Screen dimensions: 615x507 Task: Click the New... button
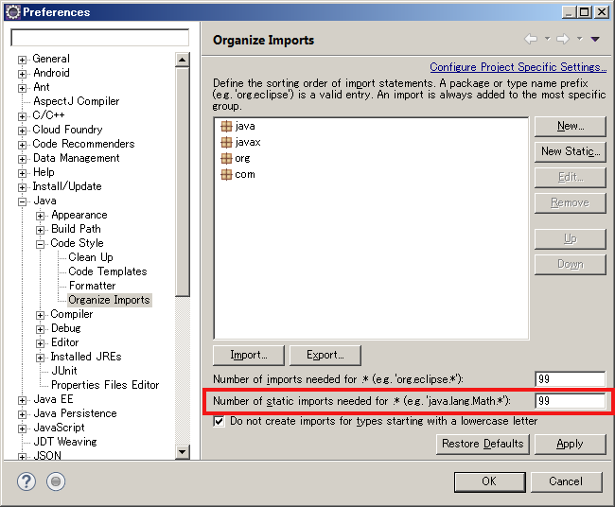tap(571, 126)
